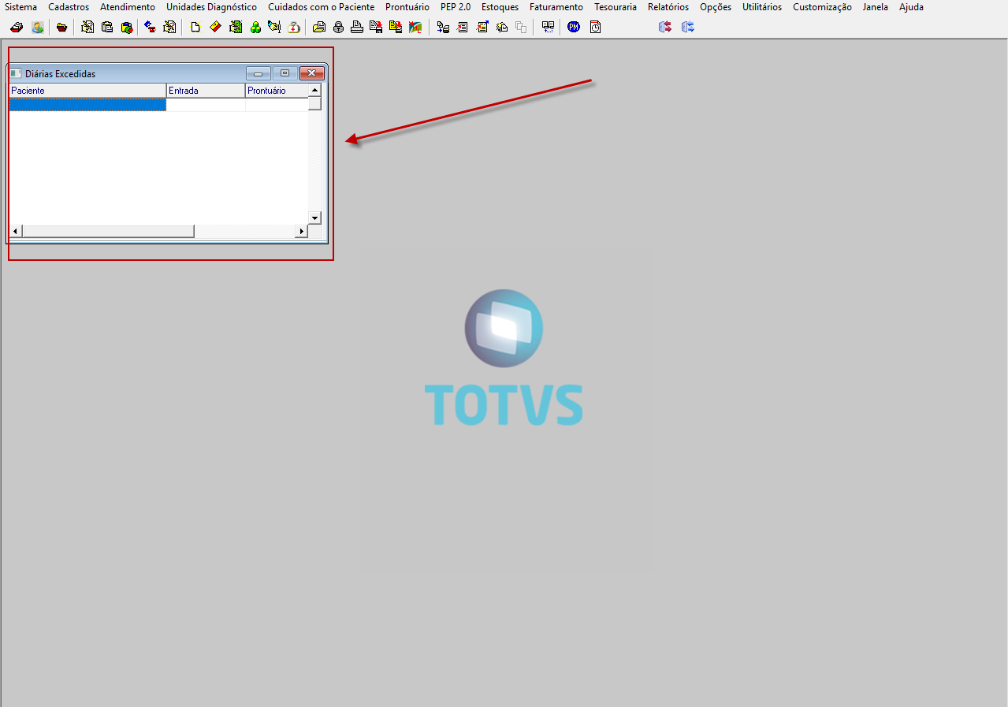Click the document with clock icon
1008x707 pixels.
[x=595, y=27]
